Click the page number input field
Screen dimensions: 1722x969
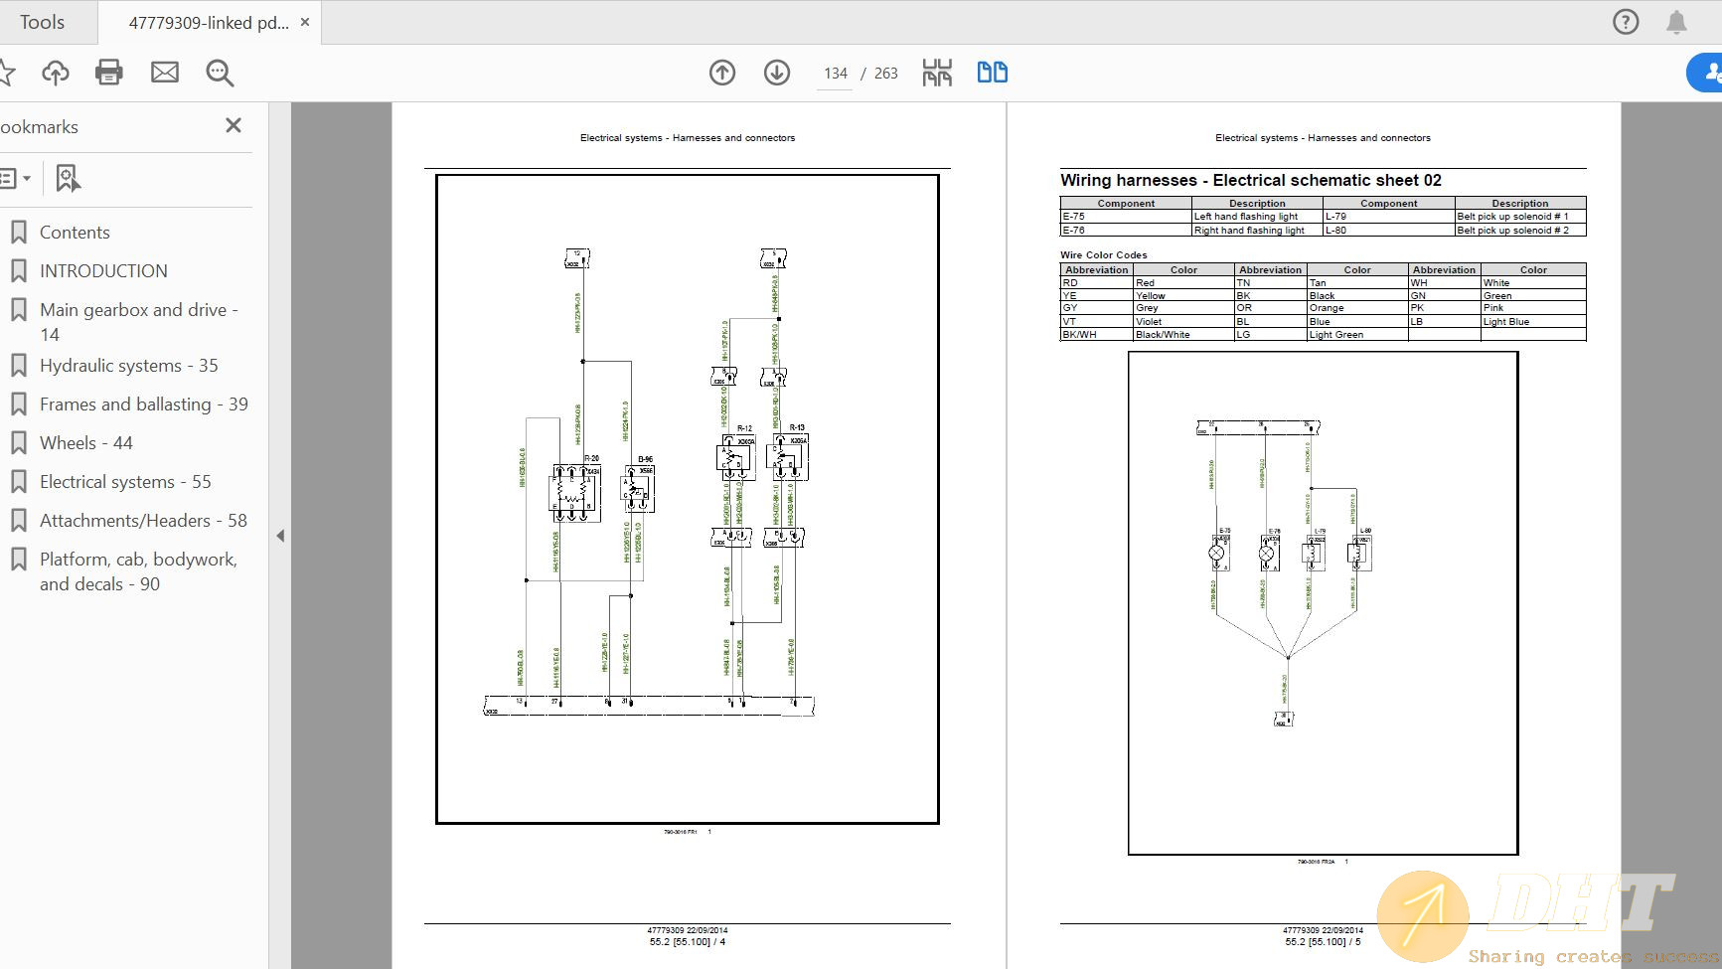coord(835,74)
